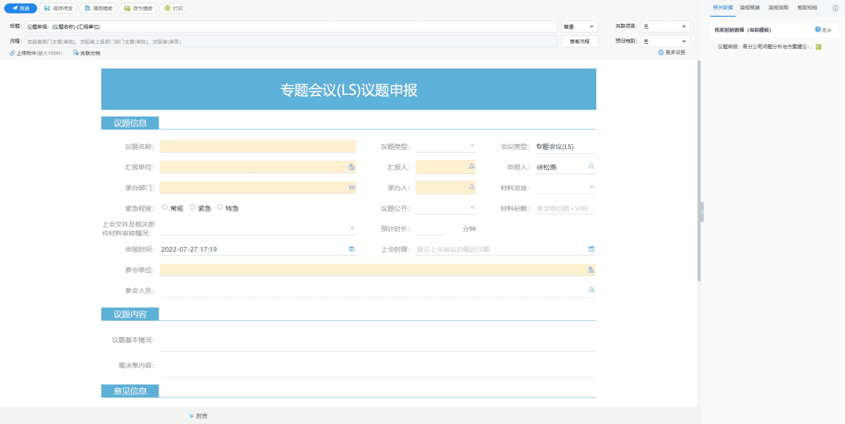
Task: Select 紧急 urgency radio button
Action: click(193, 207)
